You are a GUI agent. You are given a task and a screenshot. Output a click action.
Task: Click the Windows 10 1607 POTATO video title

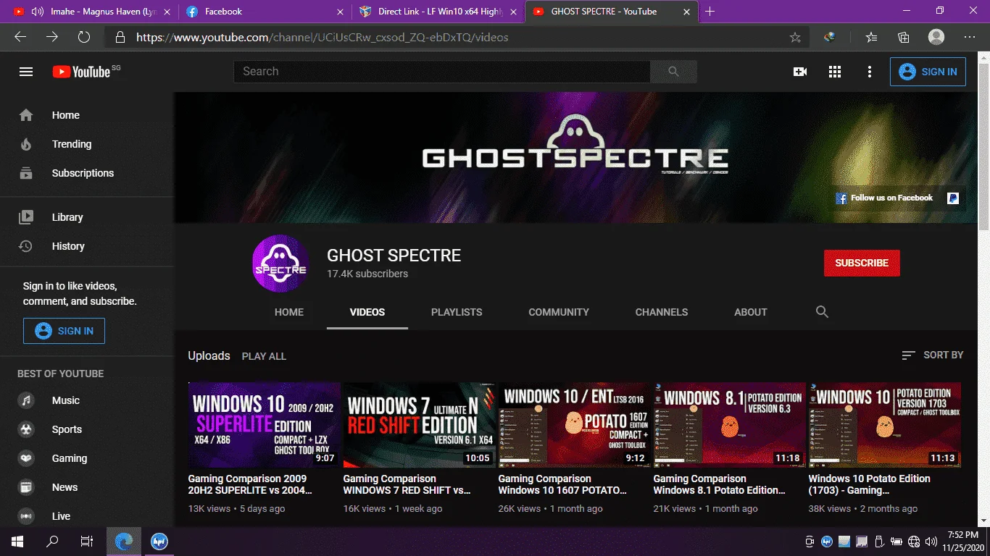tap(562, 484)
